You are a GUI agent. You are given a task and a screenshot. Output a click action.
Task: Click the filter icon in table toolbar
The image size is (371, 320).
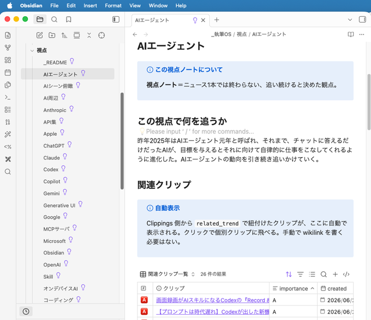(x=300, y=274)
